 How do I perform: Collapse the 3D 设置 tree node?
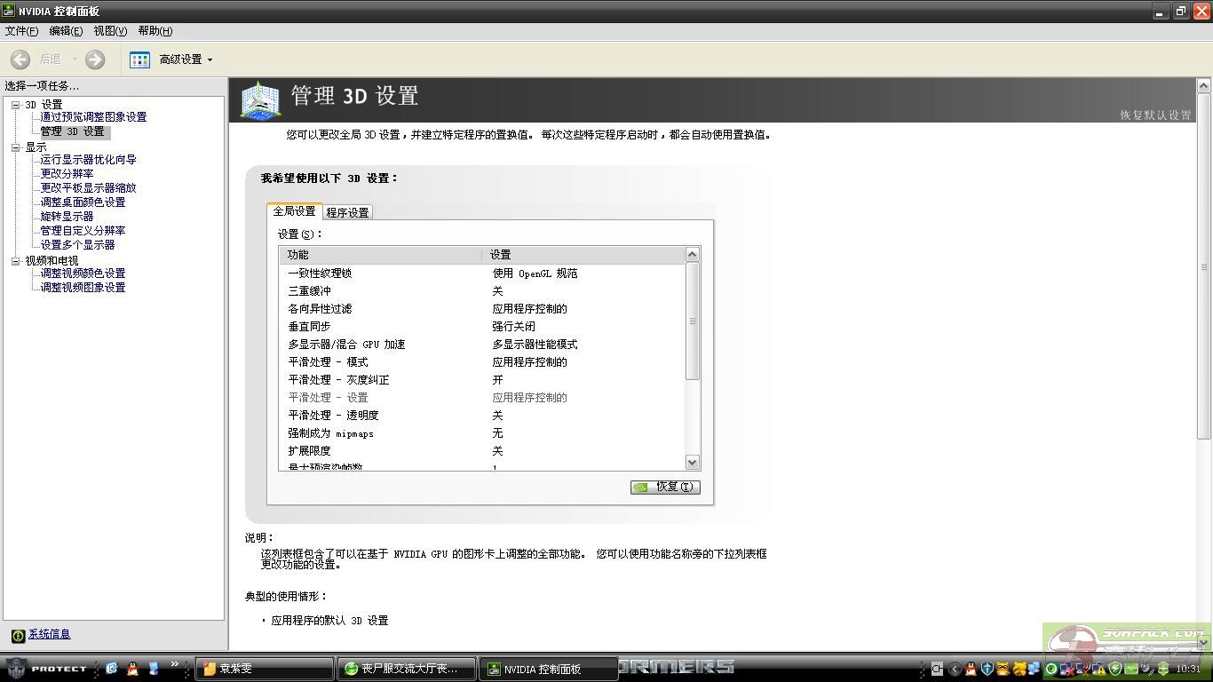click(x=15, y=105)
